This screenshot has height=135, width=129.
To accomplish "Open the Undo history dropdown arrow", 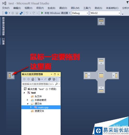I will point(30,13).
